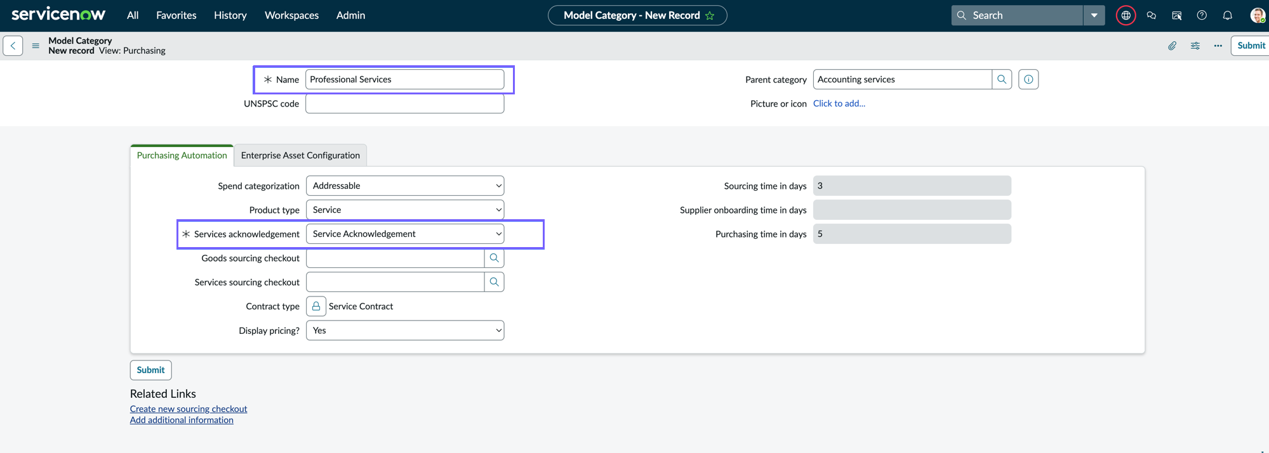Click the Services sourcing checkout field
This screenshot has height=453, width=1269.
click(395, 282)
